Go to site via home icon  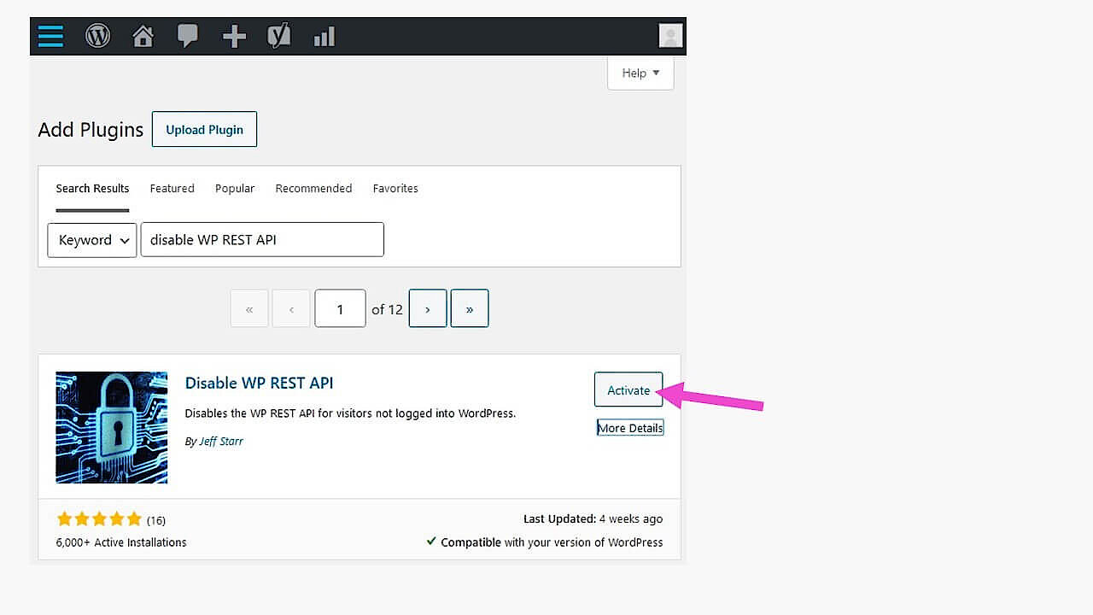(x=143, y=37)
